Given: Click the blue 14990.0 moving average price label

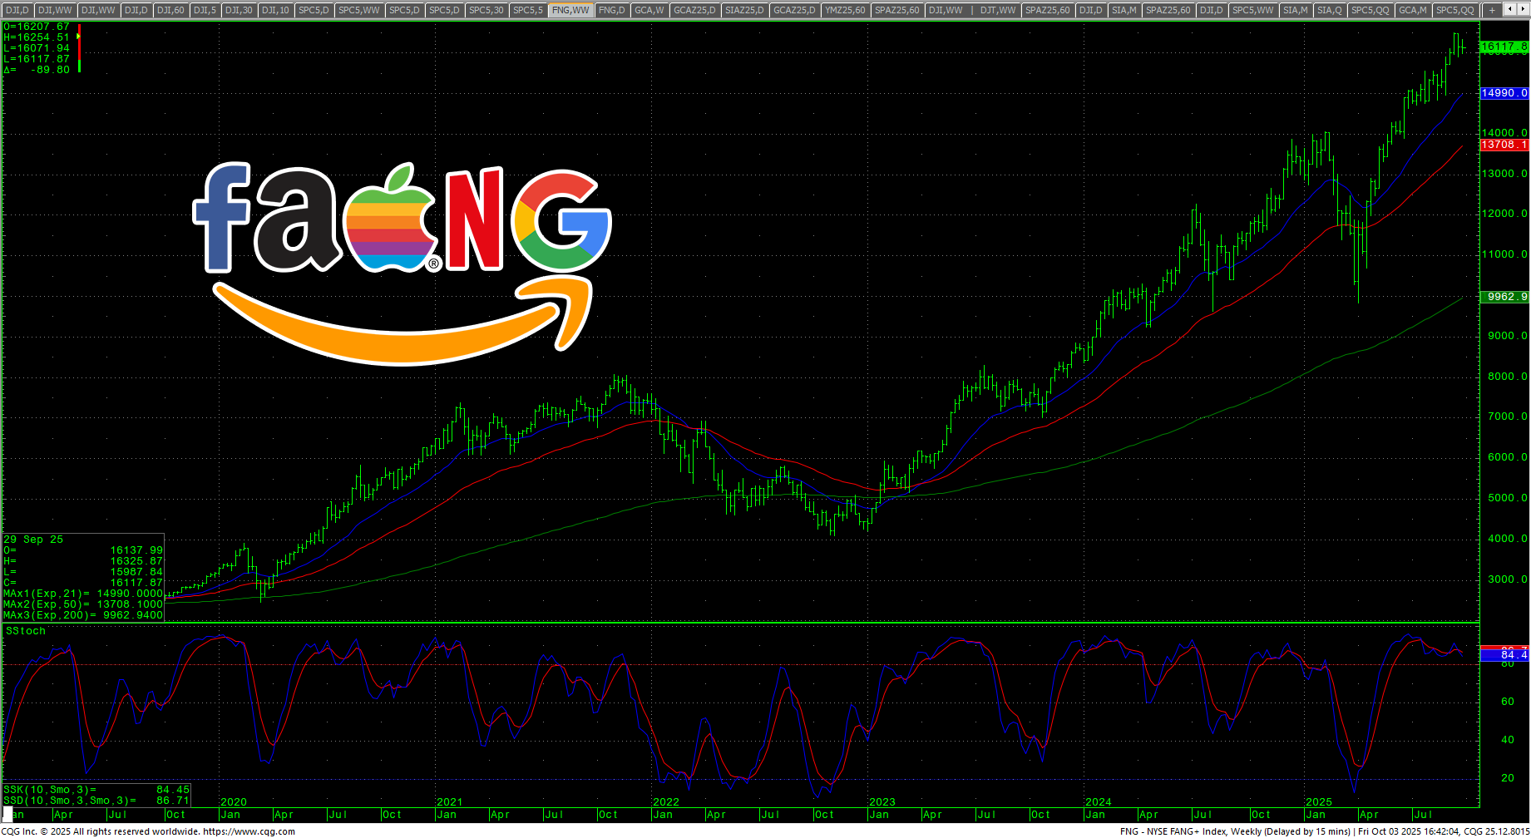Looking at the screenshot, I should [1504, 93].
